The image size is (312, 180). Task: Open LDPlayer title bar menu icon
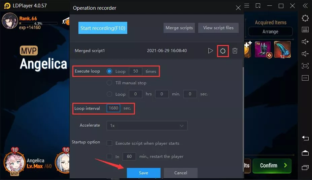[x=247, y=6]
